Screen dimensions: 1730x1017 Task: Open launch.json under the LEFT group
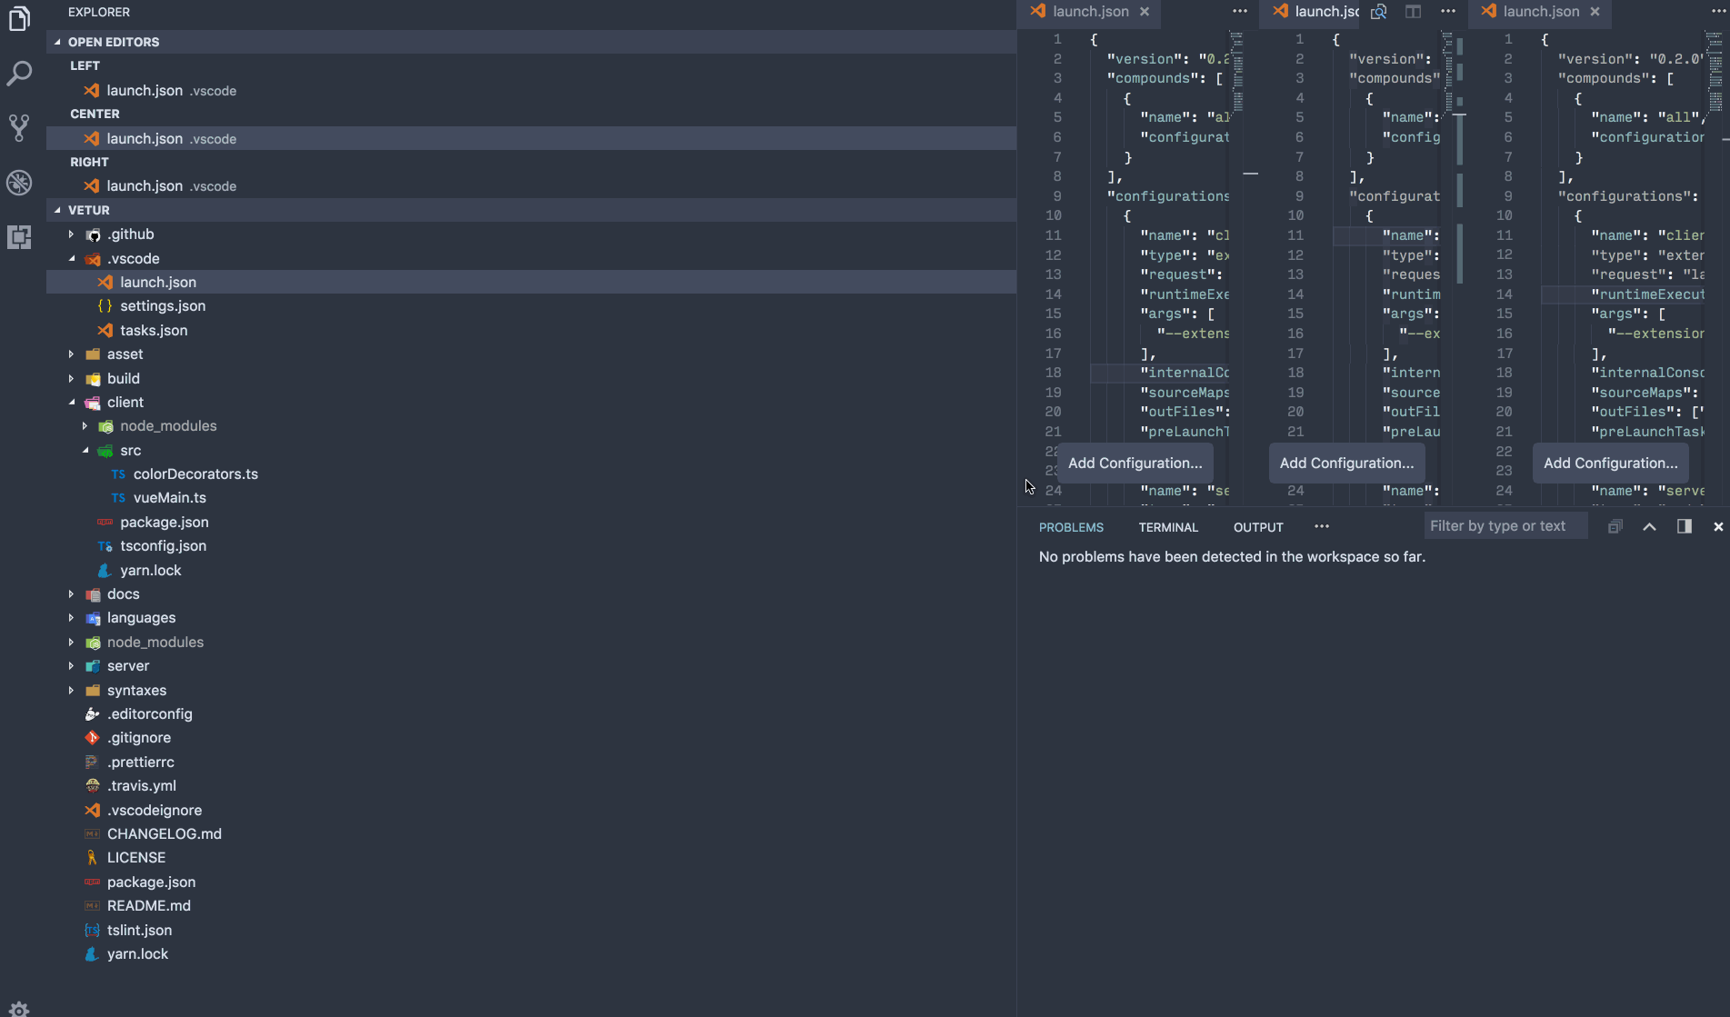(x=531, y=91)
